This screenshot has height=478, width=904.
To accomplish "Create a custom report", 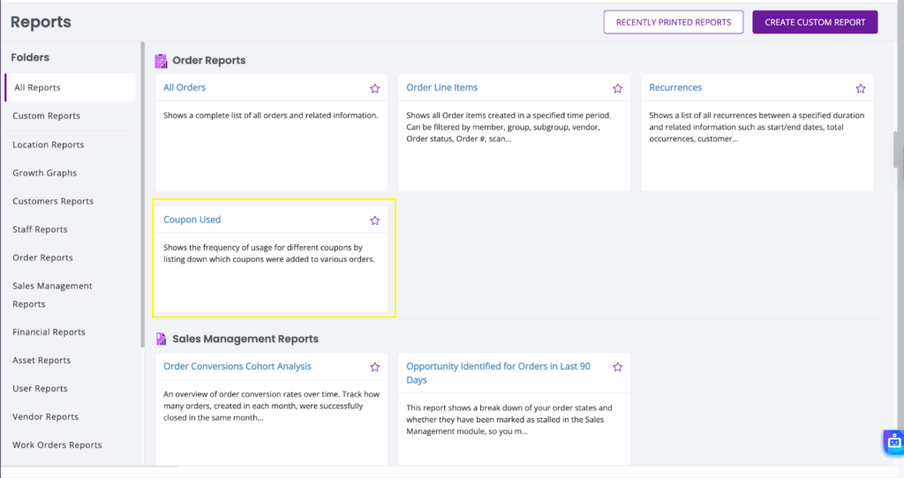I will coord(815,22).
